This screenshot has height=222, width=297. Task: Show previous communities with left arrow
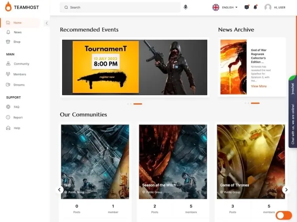[x=59, y=189]
